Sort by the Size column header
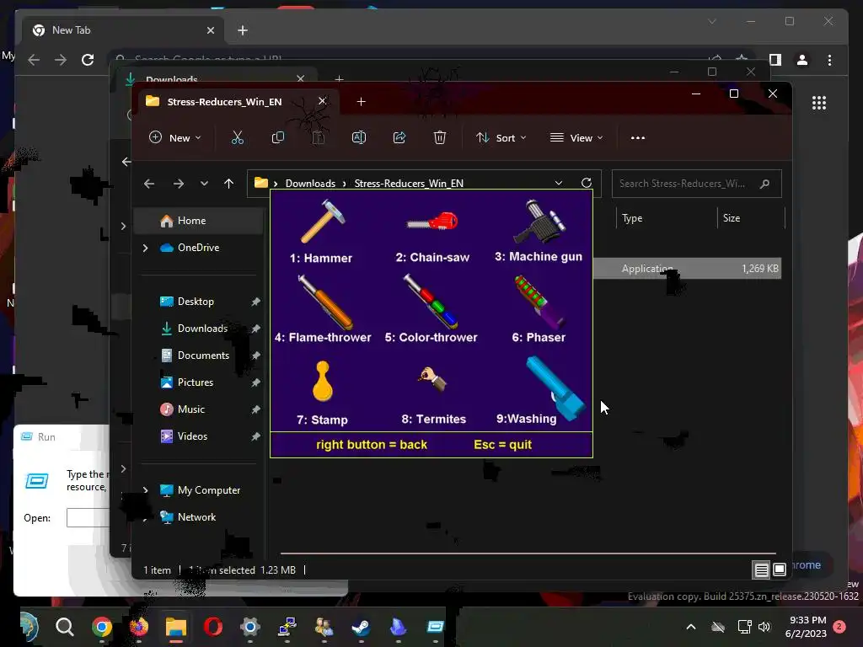 732,218
